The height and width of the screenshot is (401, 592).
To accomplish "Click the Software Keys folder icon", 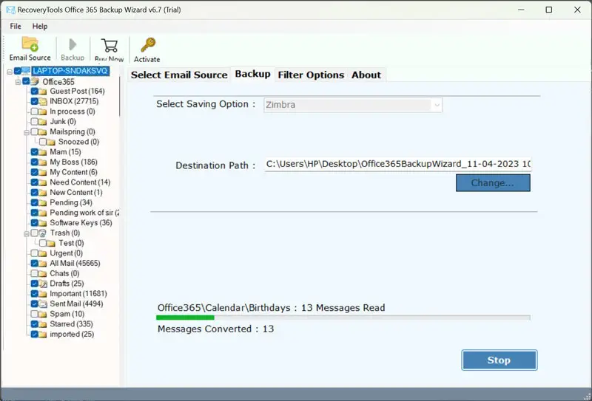I will 43,223.
